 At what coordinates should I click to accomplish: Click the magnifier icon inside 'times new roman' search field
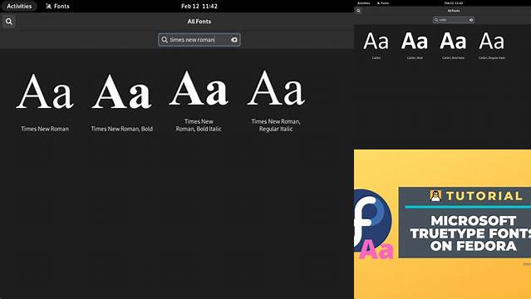pyautogui.click(x=165, y=40)
